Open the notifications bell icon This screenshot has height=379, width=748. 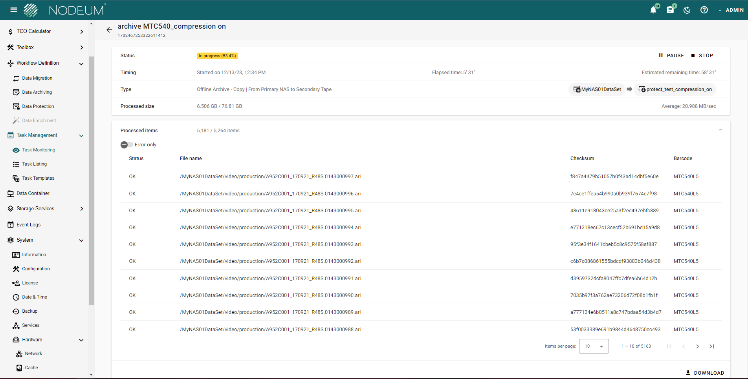653,10
